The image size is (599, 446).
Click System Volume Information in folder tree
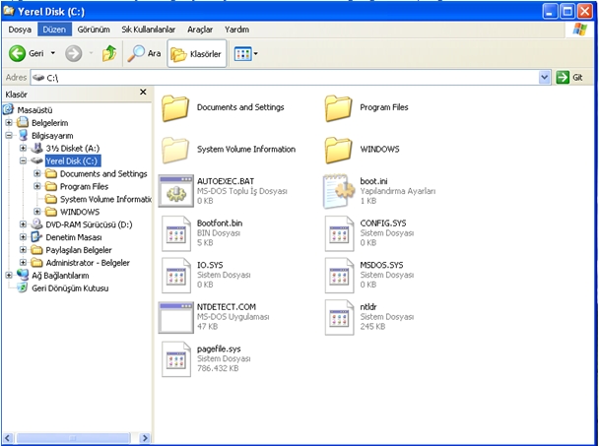click(105, 199)
